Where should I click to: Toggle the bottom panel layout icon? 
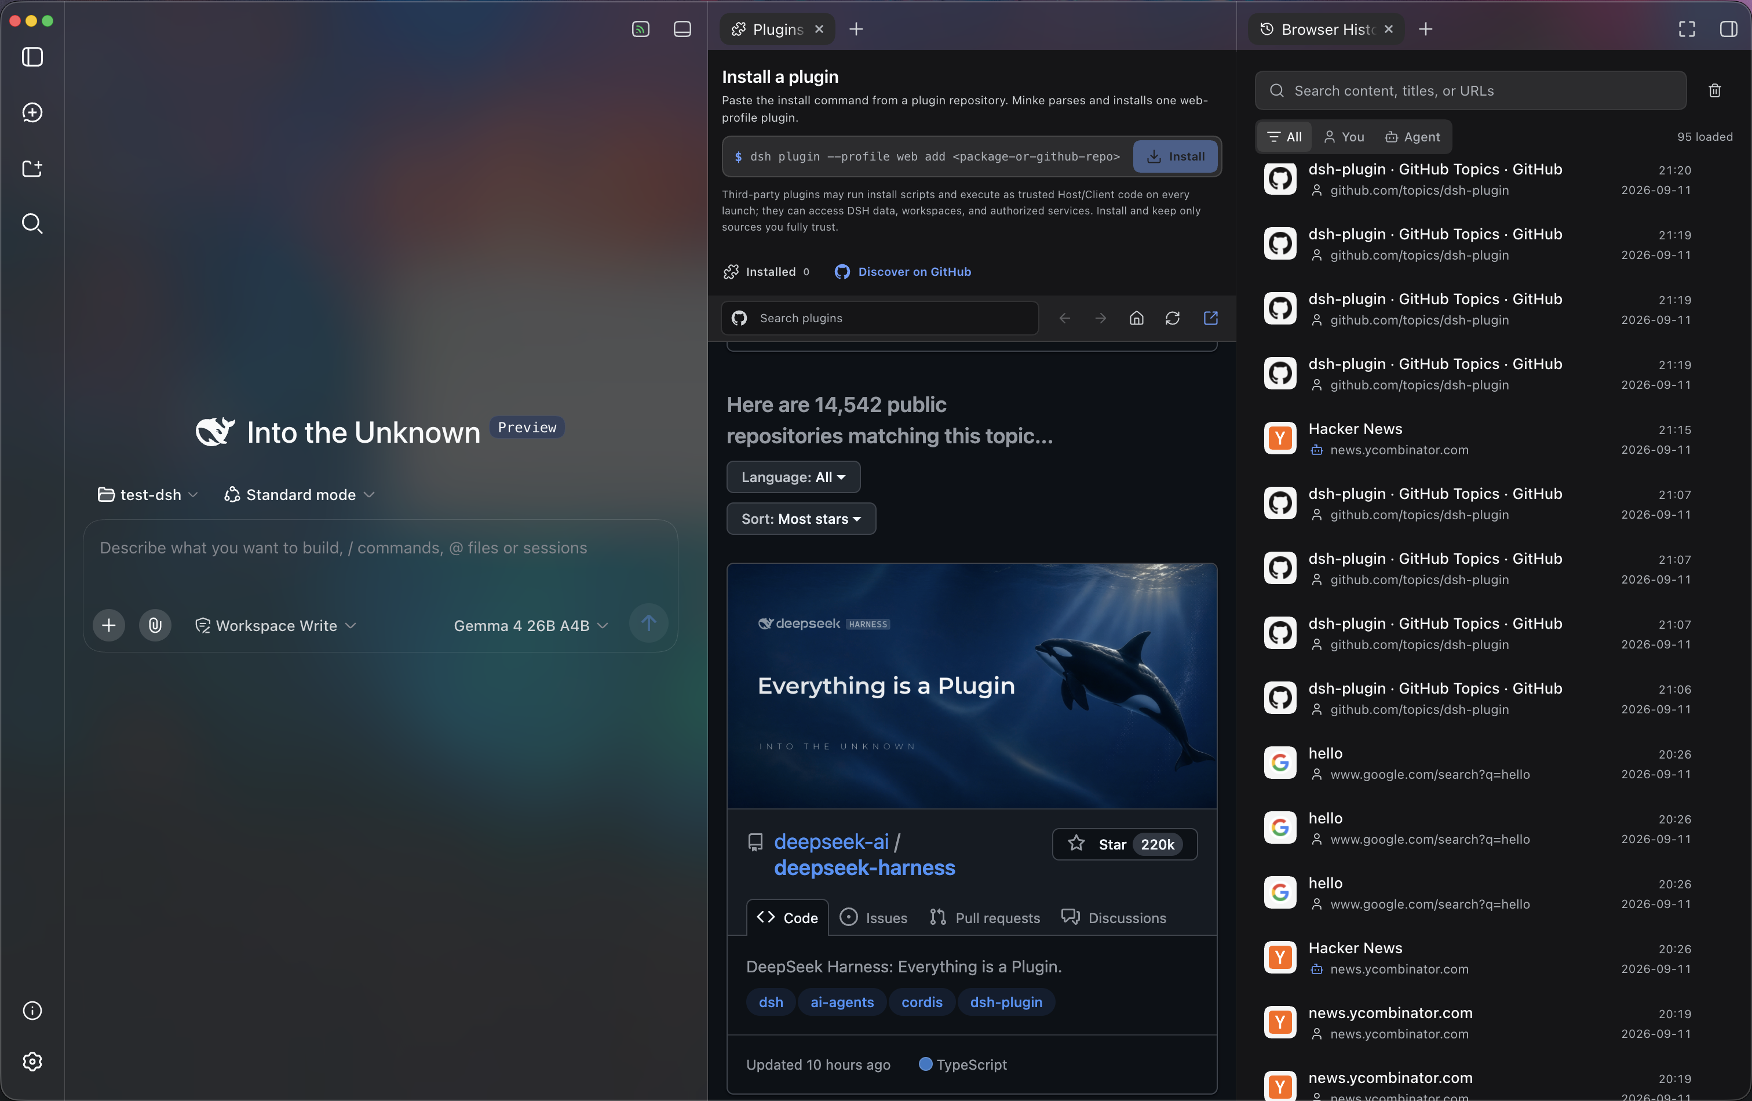pyautogui.click(x=682, y=29)
